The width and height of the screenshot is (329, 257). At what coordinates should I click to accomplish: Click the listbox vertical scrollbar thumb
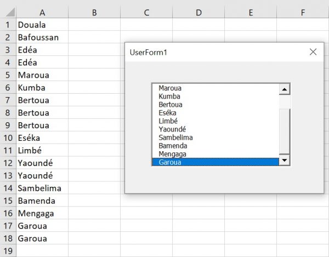(284, 131)
